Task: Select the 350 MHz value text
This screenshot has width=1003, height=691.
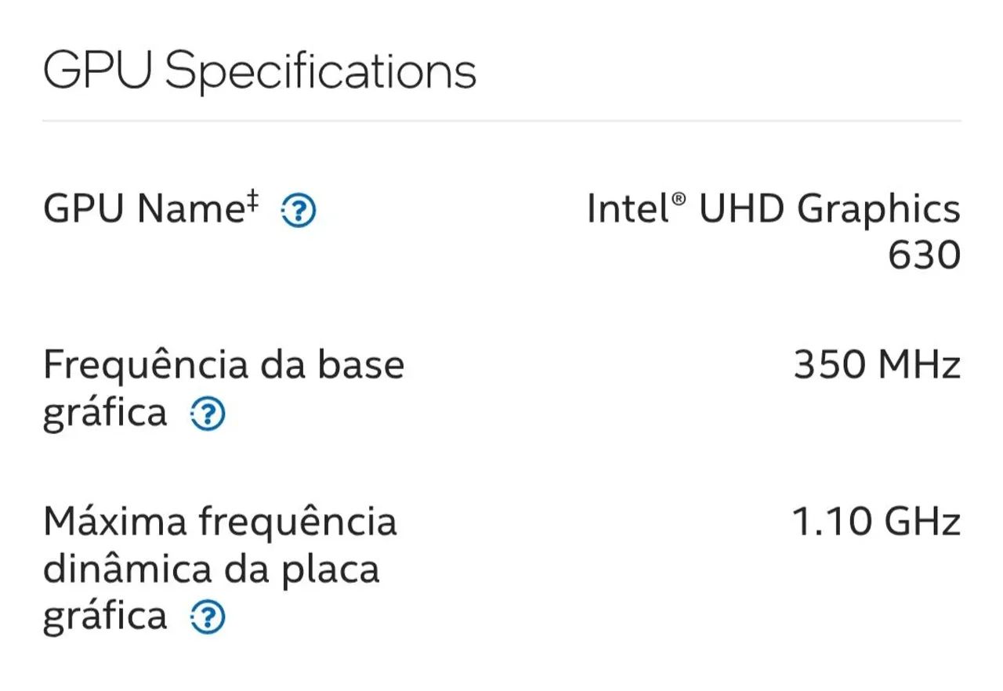Action: pos(876,364)
